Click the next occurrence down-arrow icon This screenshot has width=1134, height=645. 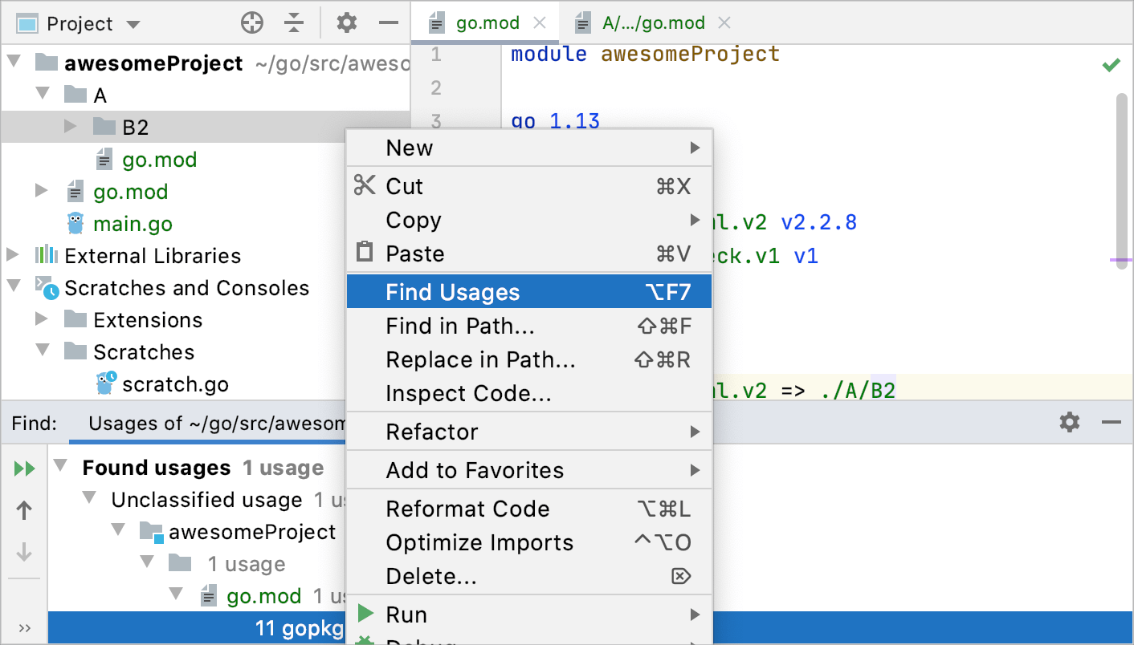(24, 552)
